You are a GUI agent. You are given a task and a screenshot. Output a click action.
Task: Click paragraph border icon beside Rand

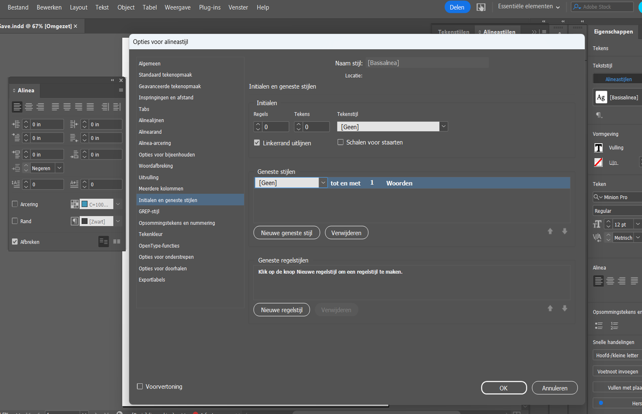click(74, 222)
